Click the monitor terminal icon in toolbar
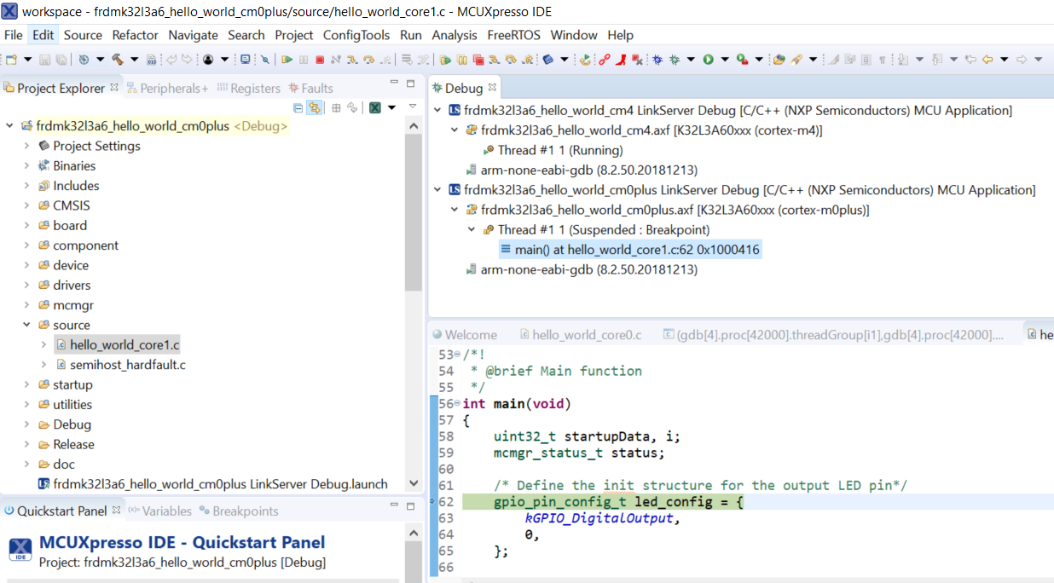Image resolution: width=1054 pixels, height=583 pixels. click(x=246, y=60)
